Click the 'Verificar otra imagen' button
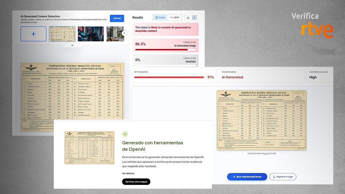The image size is (345, 194). [136, 182]
